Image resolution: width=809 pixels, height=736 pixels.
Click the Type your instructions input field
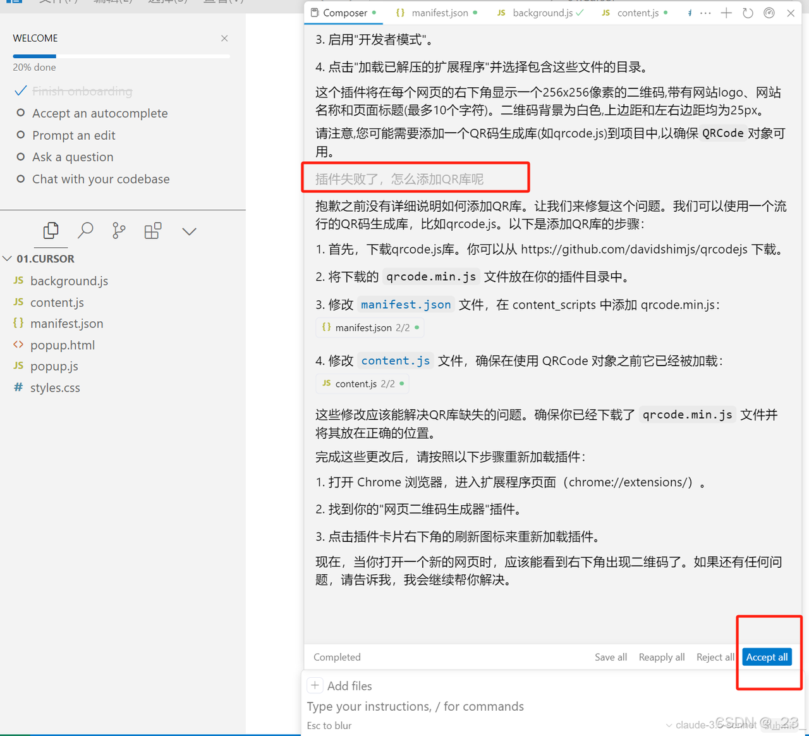415,706
